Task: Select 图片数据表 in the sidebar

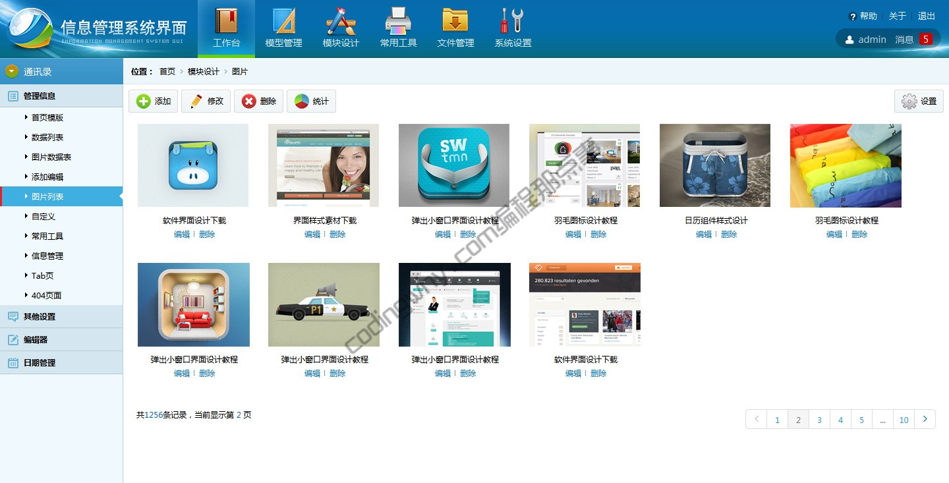Action: point(51,157)
